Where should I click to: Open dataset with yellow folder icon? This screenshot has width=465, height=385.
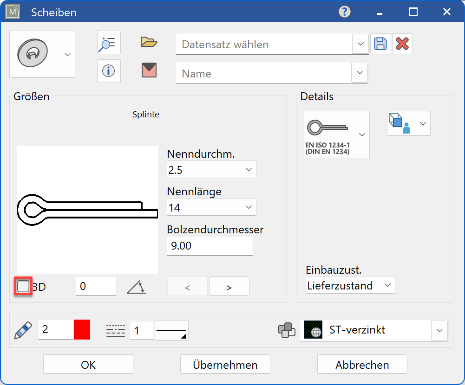point(149,43)
